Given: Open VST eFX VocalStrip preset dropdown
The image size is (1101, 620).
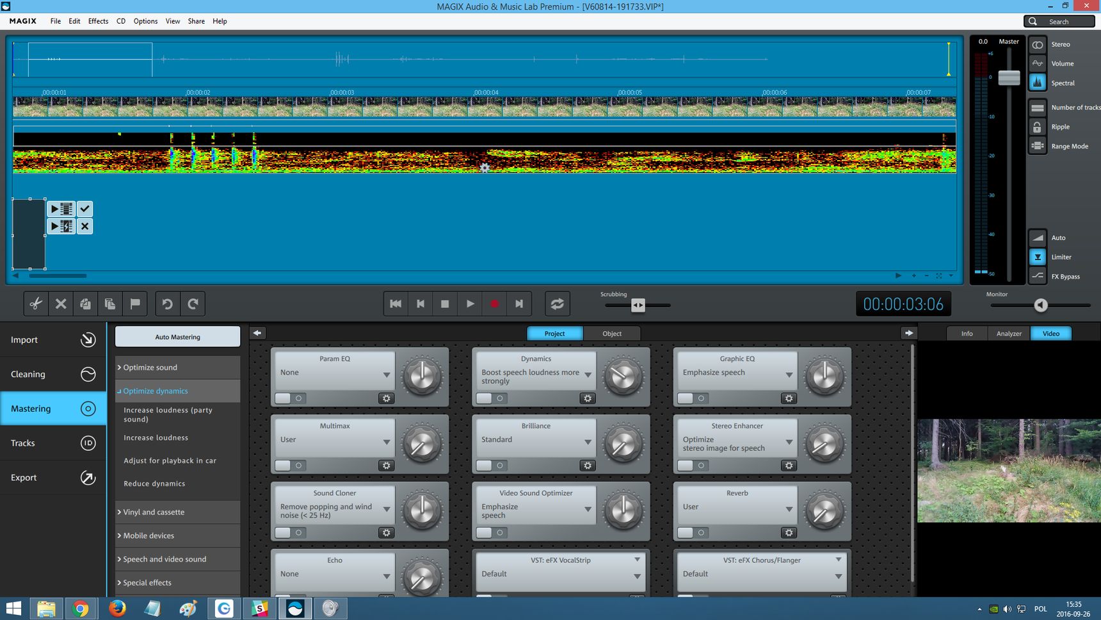Looking at the screenshot, I should [x=637, y=576].
